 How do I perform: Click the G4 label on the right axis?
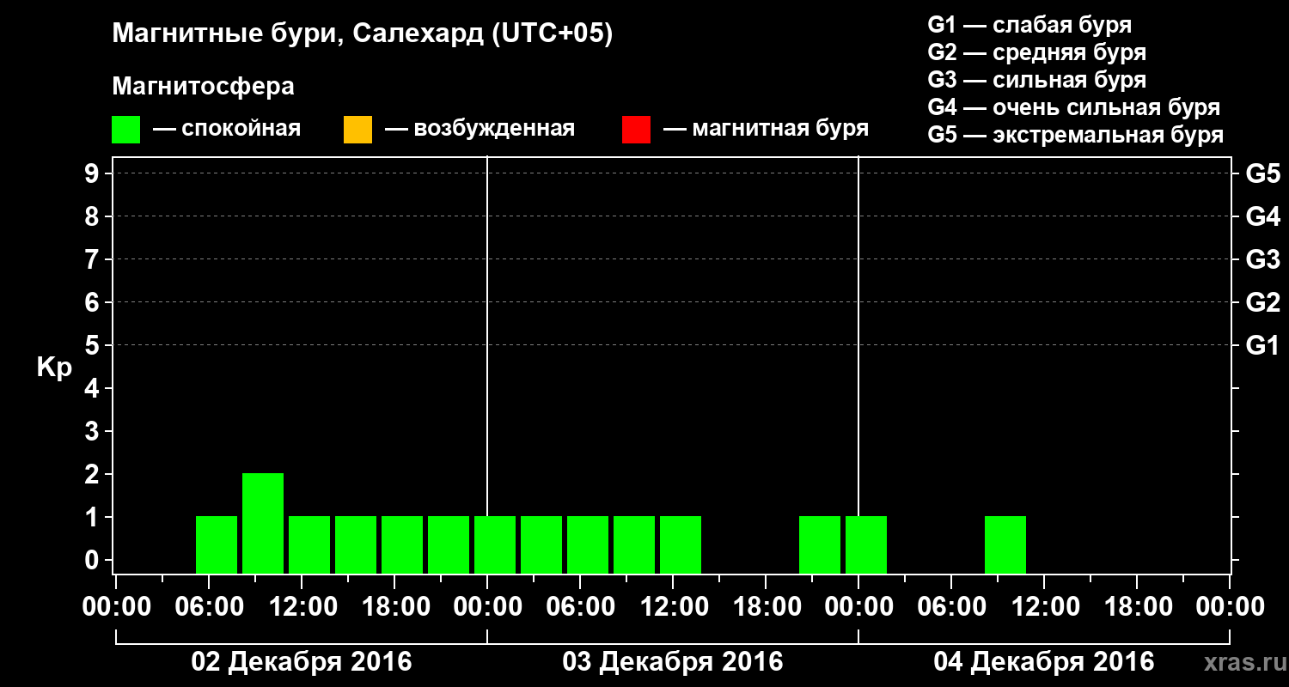[x=1262, y=216]
